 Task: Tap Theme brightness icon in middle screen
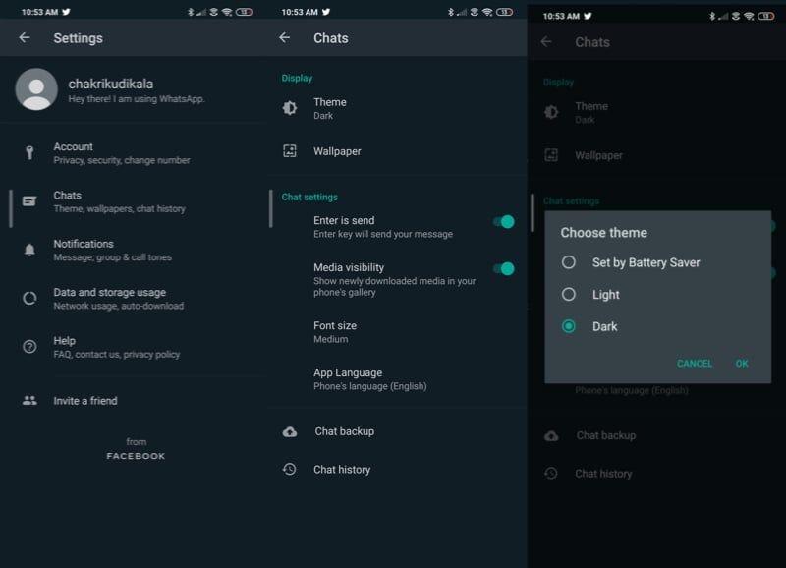[290, 108]
